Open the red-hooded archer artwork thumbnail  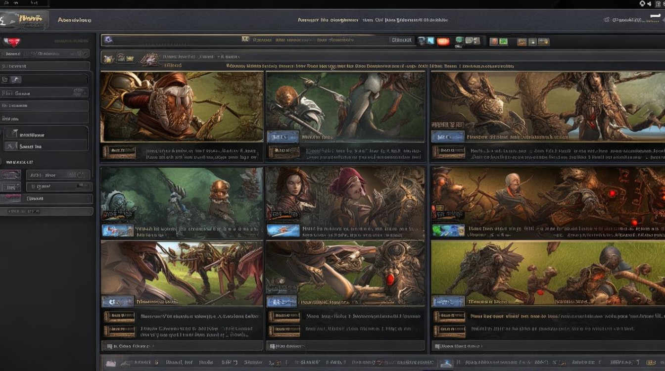182,106
